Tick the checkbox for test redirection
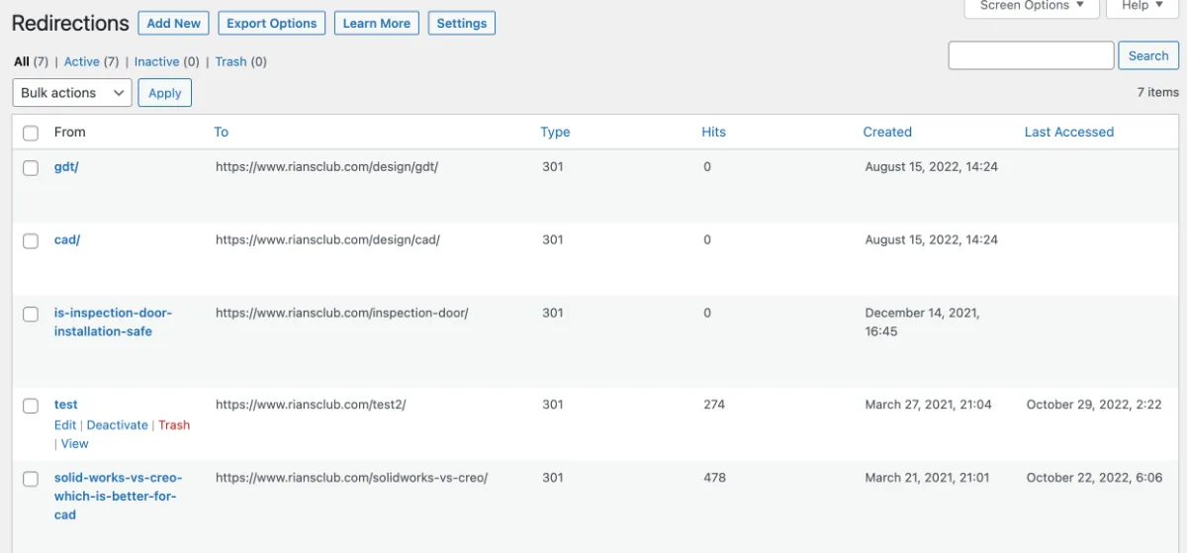Screen dimensions: 1187x553 31,406
